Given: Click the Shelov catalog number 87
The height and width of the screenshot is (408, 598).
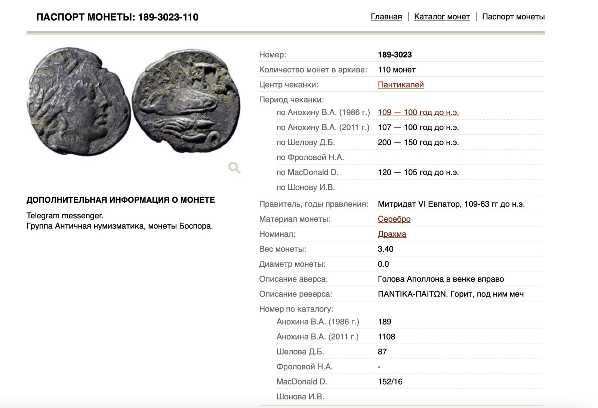Looking at the screenshot, I should [x=382, y=352].
